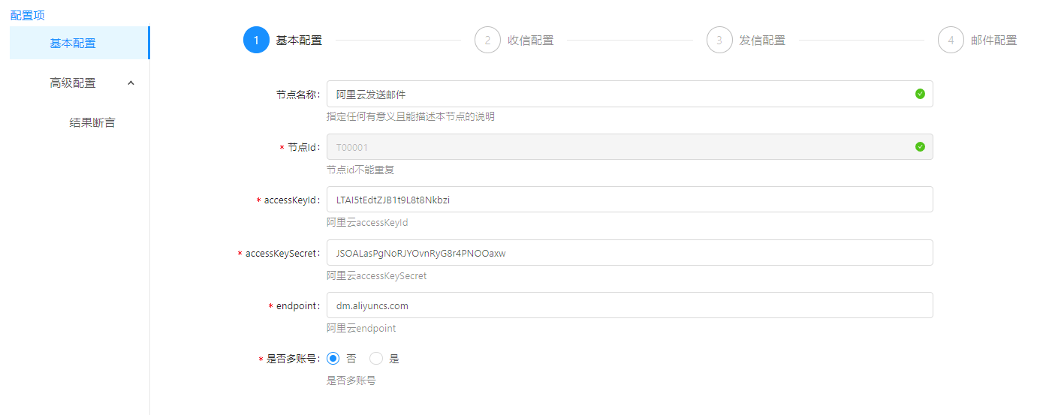Screen dimensions: 1043x415
Task: Collapse the 高级配置 chevron arrow
Action: pyautogui.click(x=131, y=83)
